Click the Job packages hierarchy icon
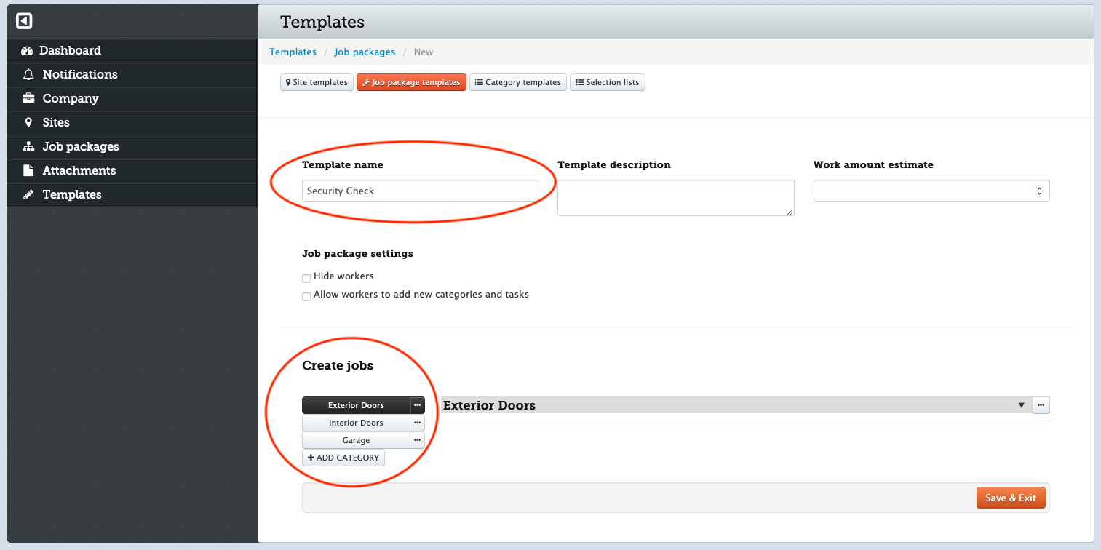 (28, 146)
